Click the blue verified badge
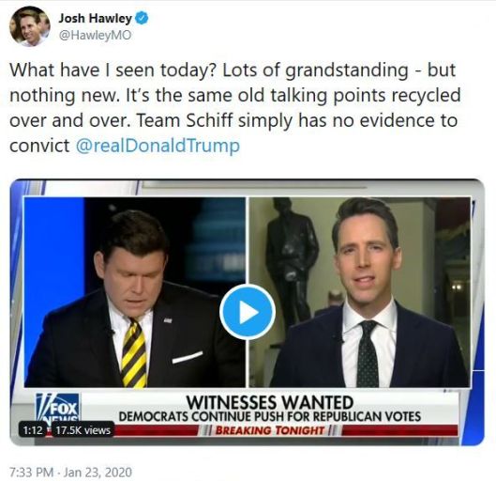Screen dimensions: 496x481 pos(142,18)
